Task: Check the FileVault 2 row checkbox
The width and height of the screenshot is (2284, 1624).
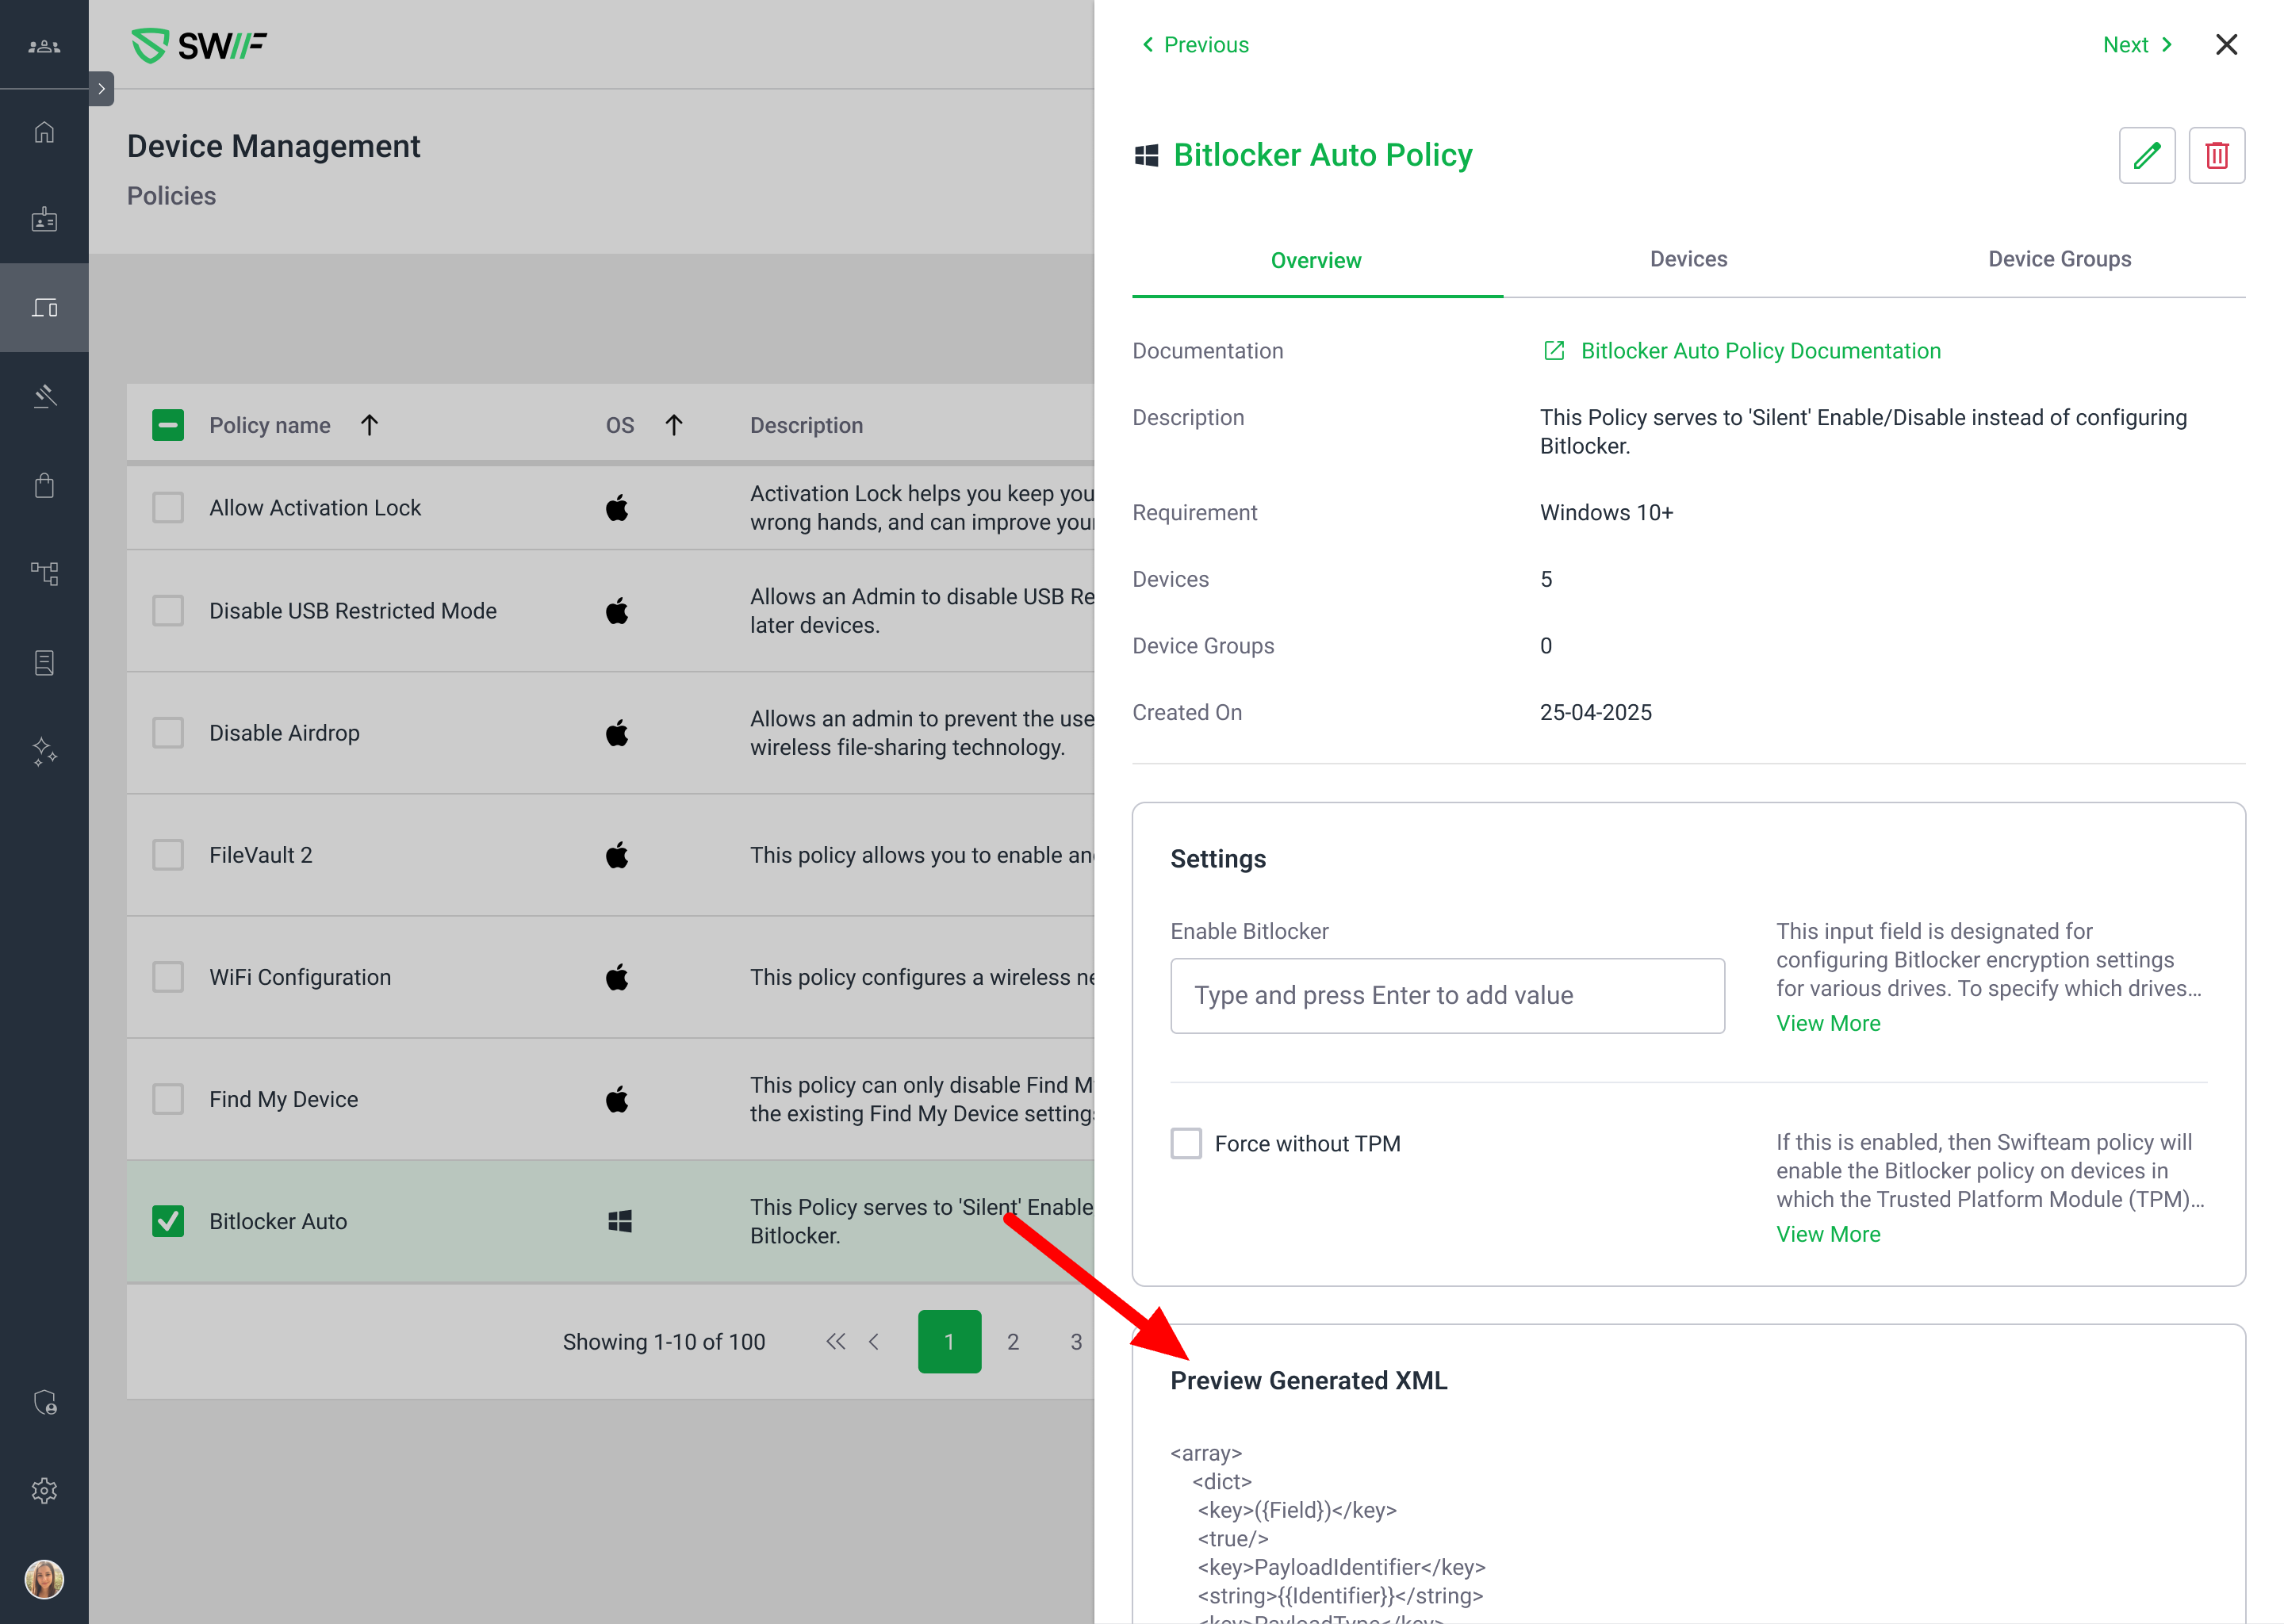Action: (168, 855)
